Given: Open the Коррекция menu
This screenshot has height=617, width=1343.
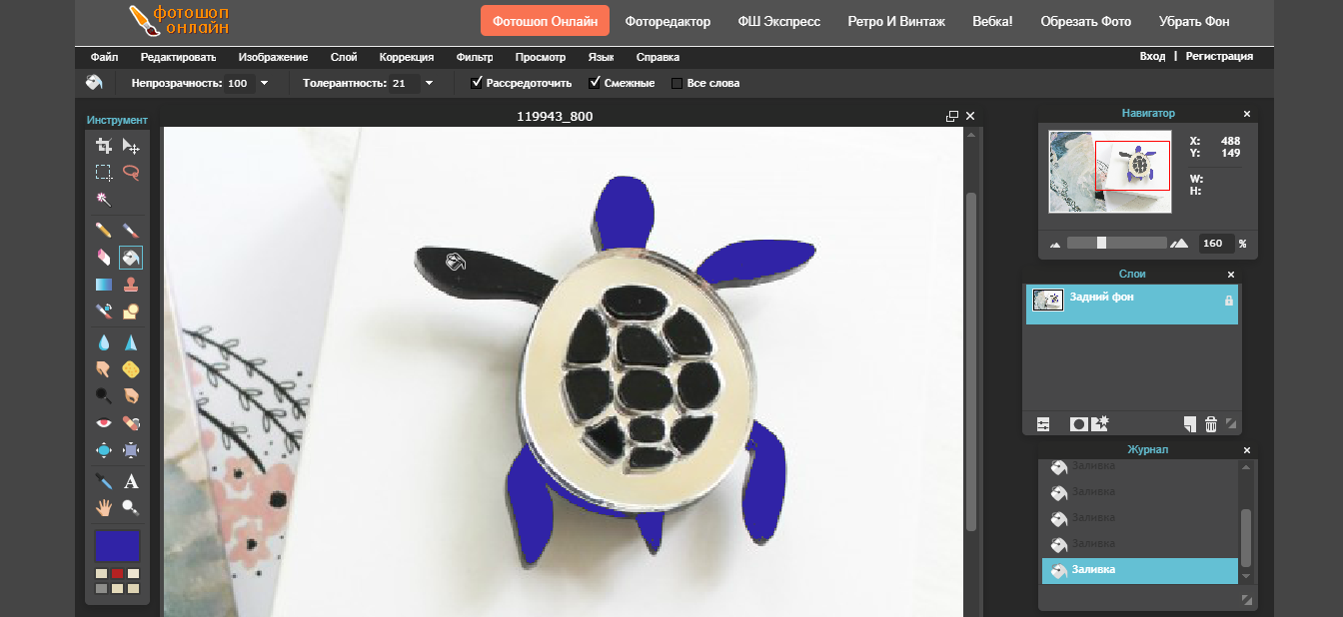Looking at the screenshot, I should click(407, 57).
